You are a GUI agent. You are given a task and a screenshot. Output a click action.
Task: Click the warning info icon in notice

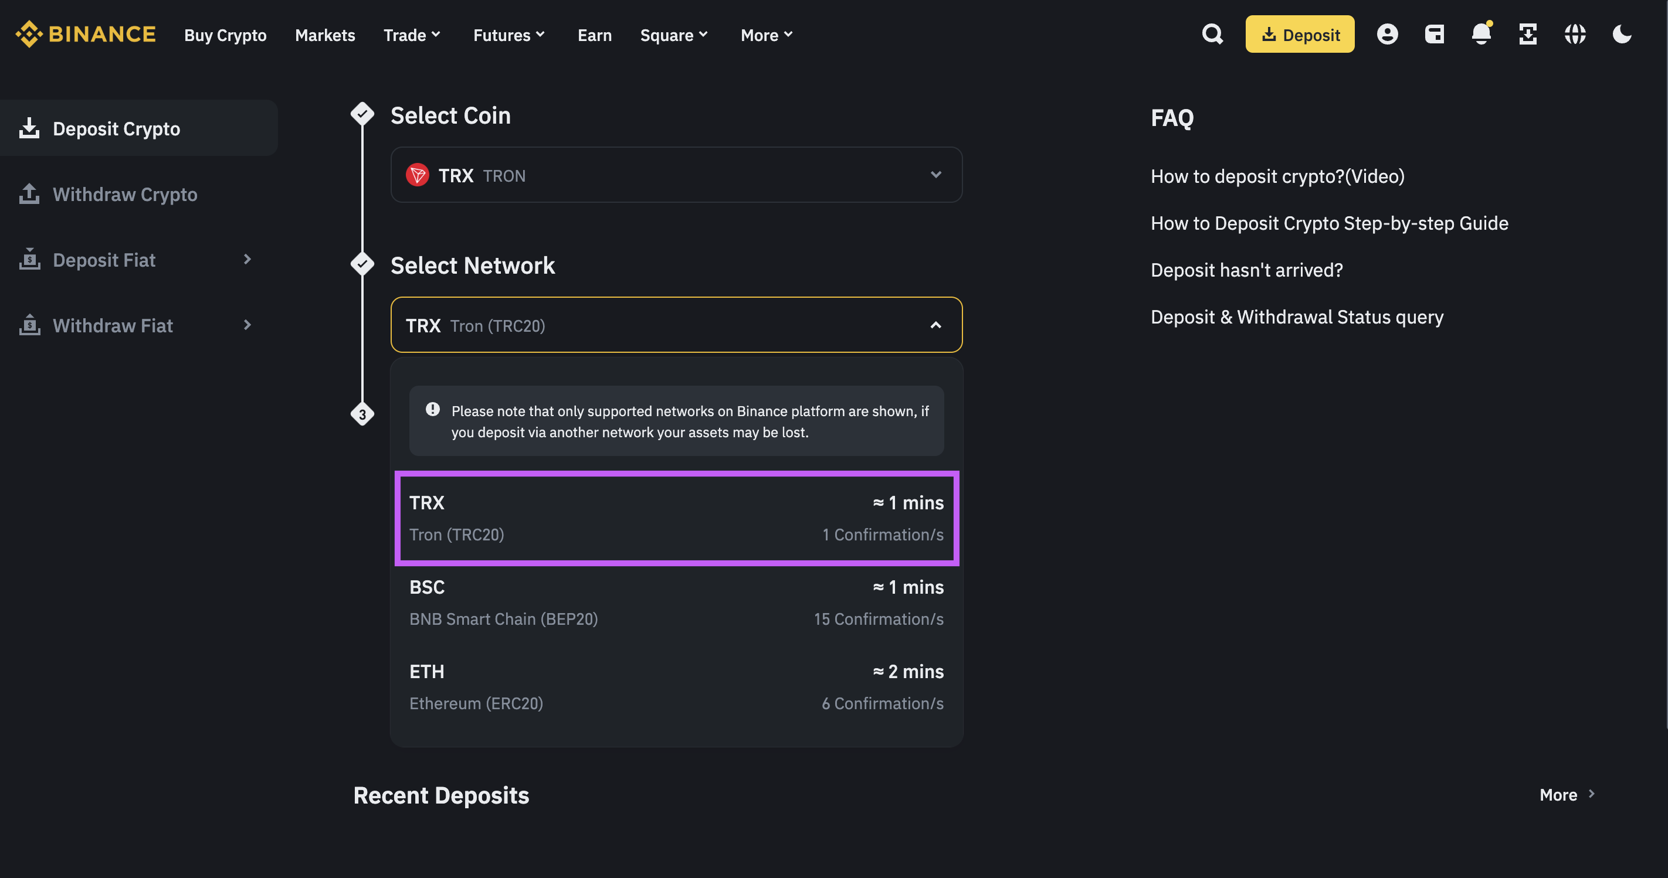click(x=432, y=409)
